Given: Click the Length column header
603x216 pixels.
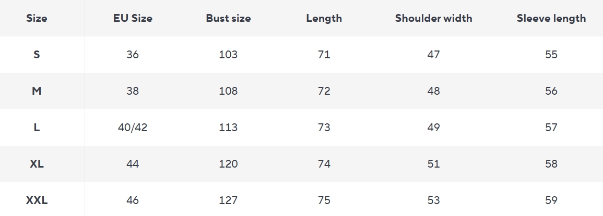Looking at the screenshot, I should pos(324,18).
